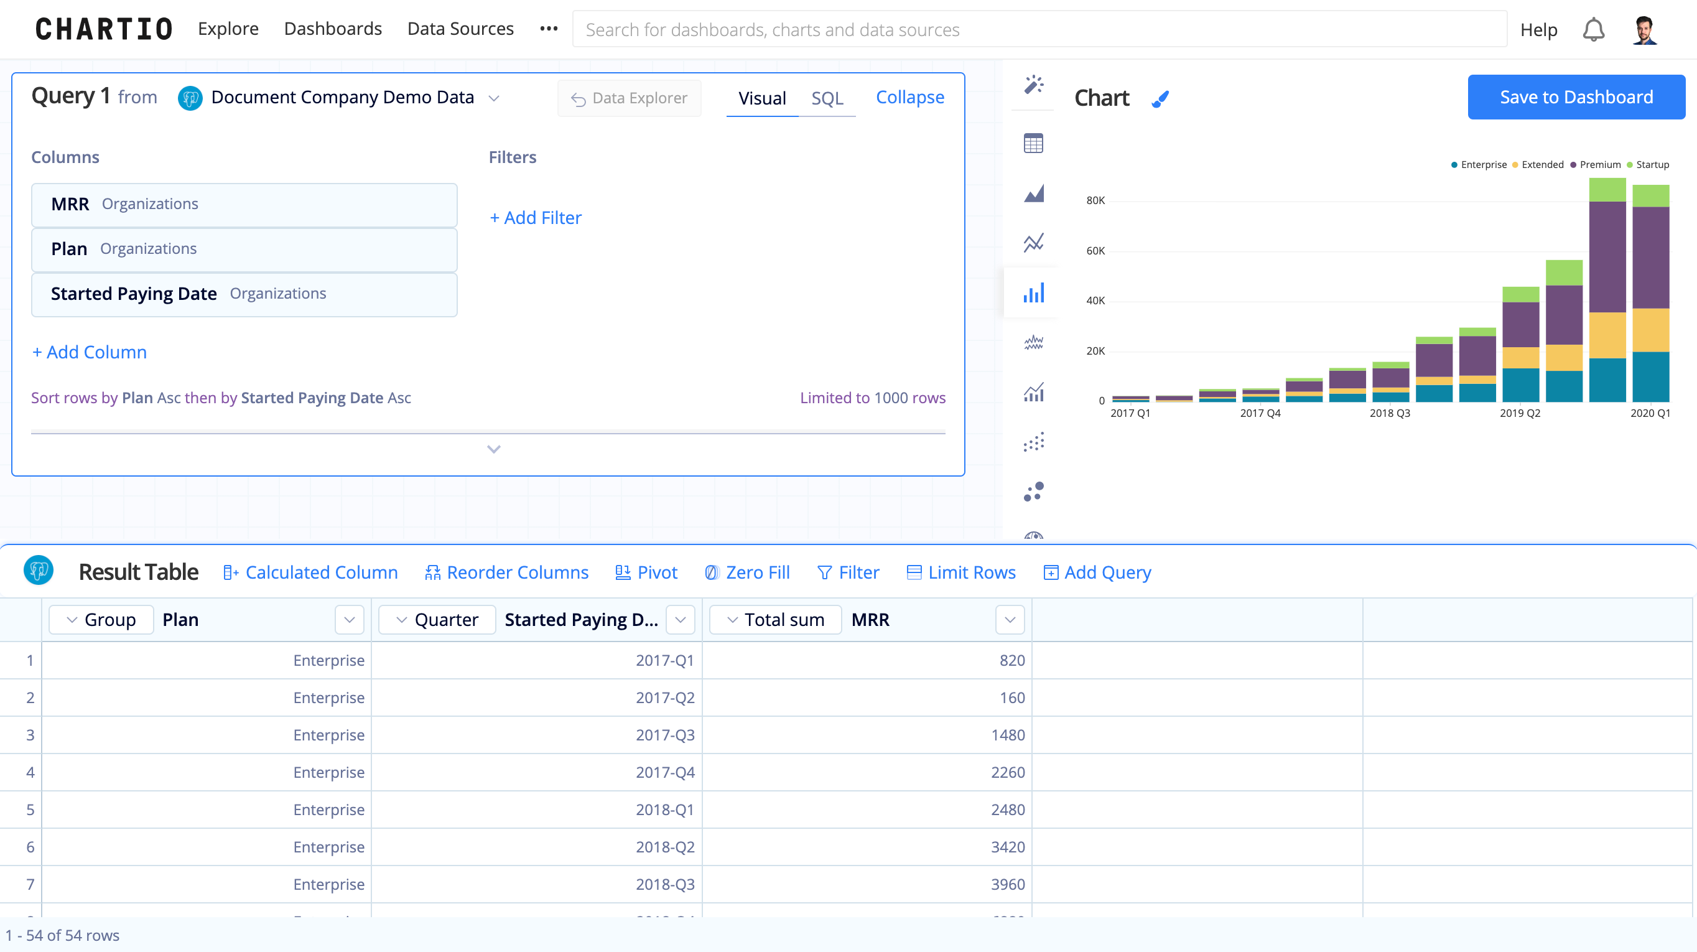Open the MRR column options chevron
Image resolution: width=1697 pixels, height=952 pixels.
click(x=1010, y=620)
